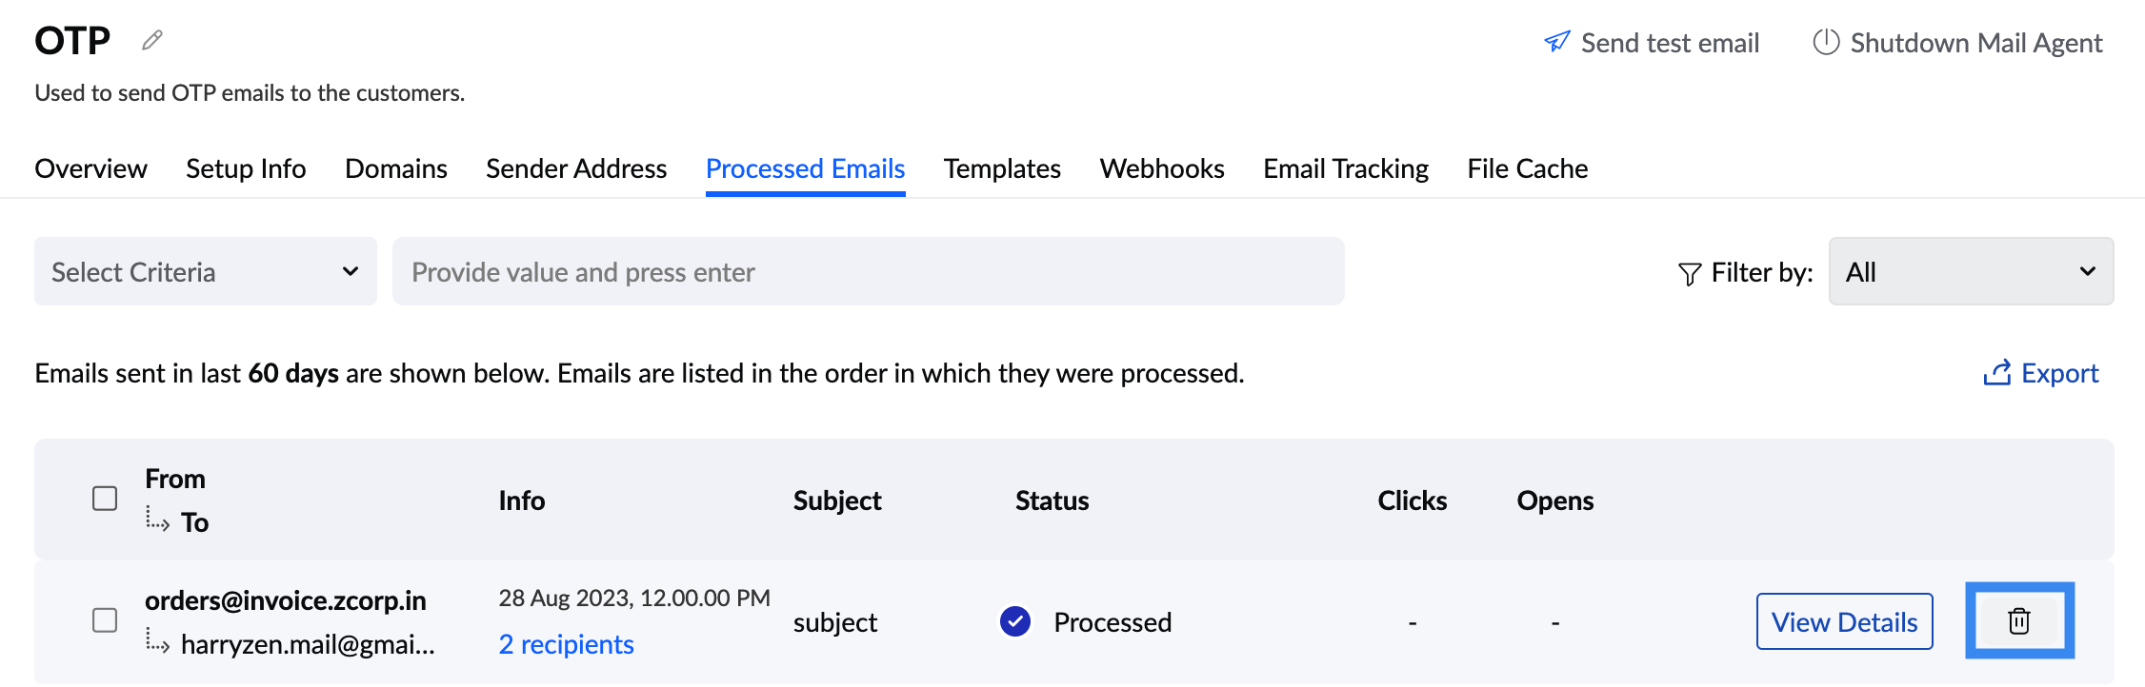Tick the select-all checkbox in table header

(105, 499)
